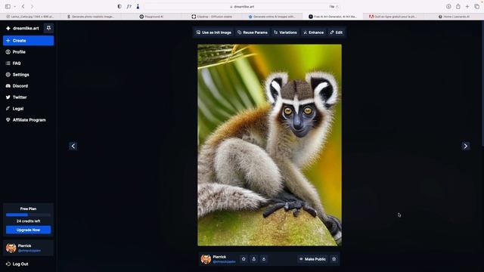The image size is (484, 272).
Task: Switch to the Lemur_Catta.jpg tab
Action: (30, 17)
